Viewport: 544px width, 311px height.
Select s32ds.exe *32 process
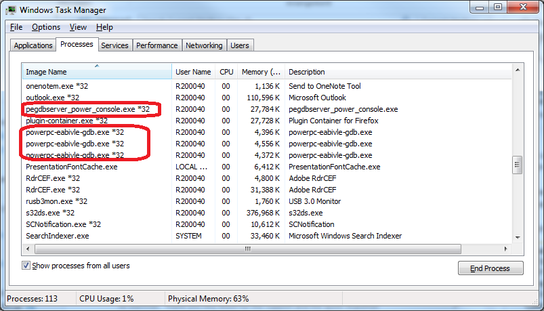tap(50, 213)
